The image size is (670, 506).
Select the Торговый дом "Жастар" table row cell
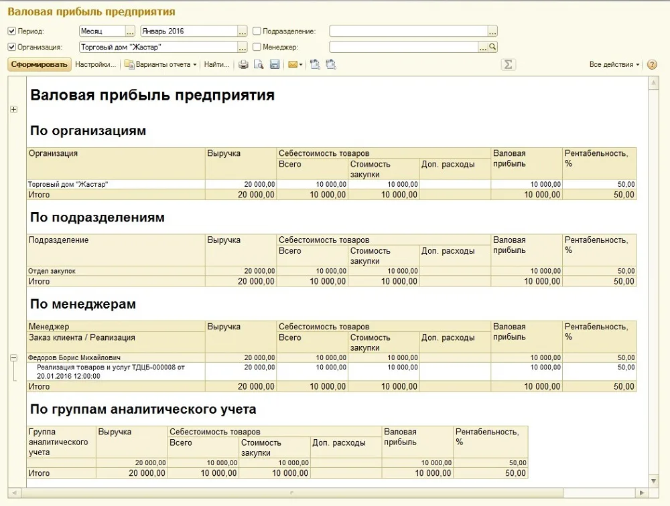coord(116,185)
